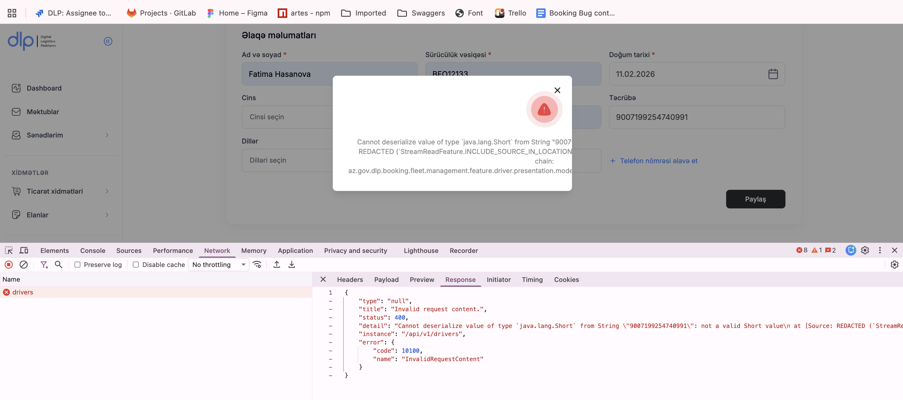This screenshot has width=903, height=400.
Task: Switch to the Recorder tab
Action: tap(463, 251)
